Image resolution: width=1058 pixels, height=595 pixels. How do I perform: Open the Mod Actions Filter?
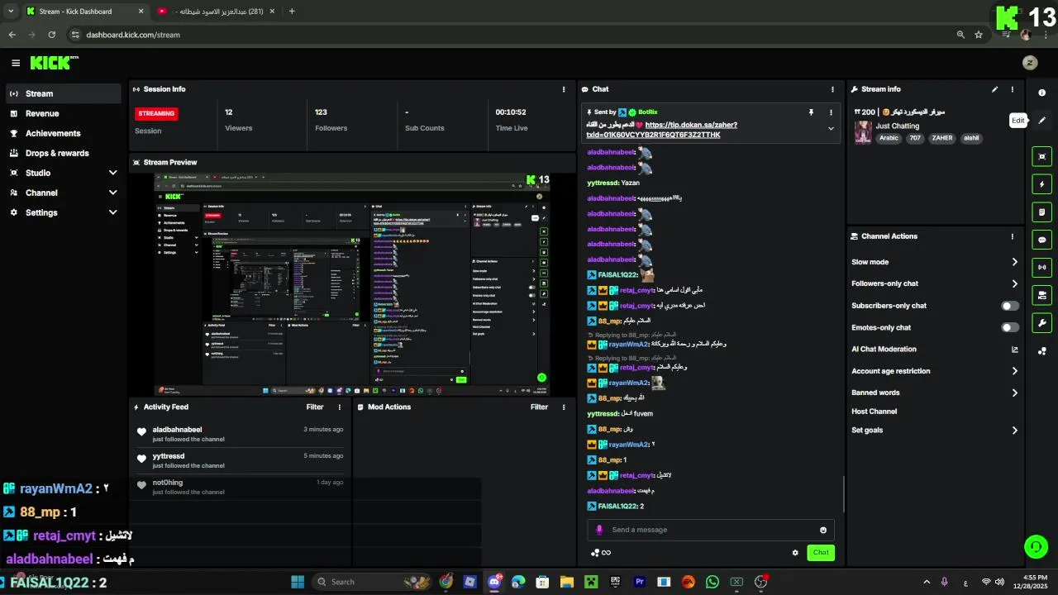[x=539, y=407]
